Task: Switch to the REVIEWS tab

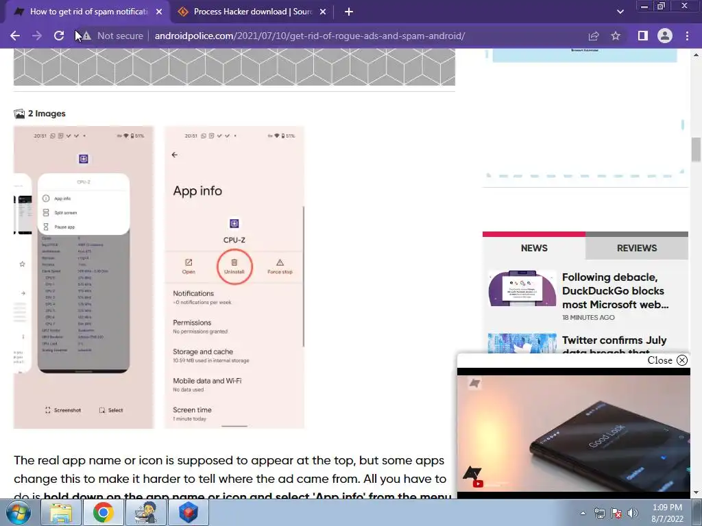Action: (637, 247)
